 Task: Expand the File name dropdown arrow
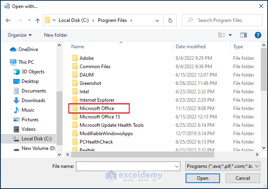tap(177, 167)
